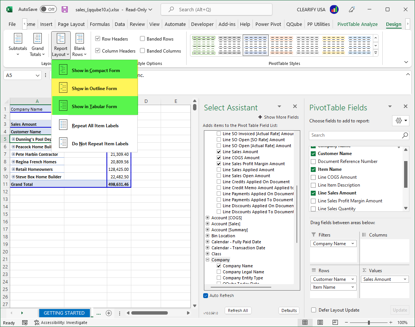Switch to the Formulas tab

[x=100, y=24]
